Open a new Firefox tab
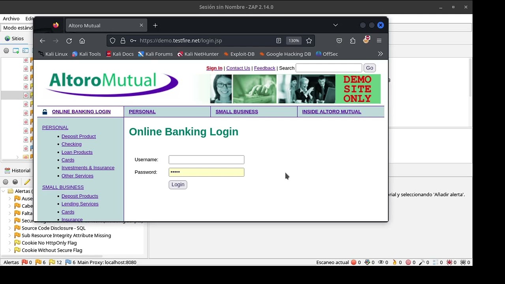Viewport: 505px width, 284px height. 155,25
